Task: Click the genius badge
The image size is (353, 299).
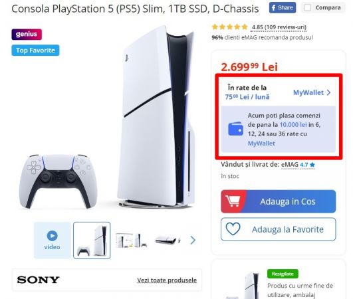Action: (27, 34)
